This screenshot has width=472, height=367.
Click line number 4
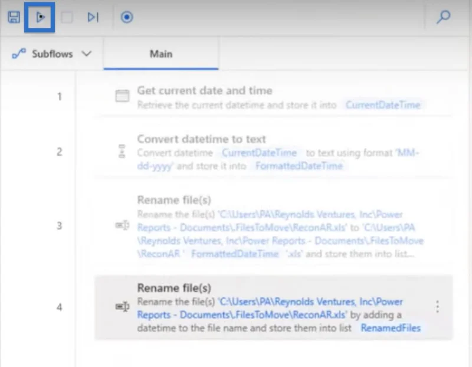tap(60, 307)
